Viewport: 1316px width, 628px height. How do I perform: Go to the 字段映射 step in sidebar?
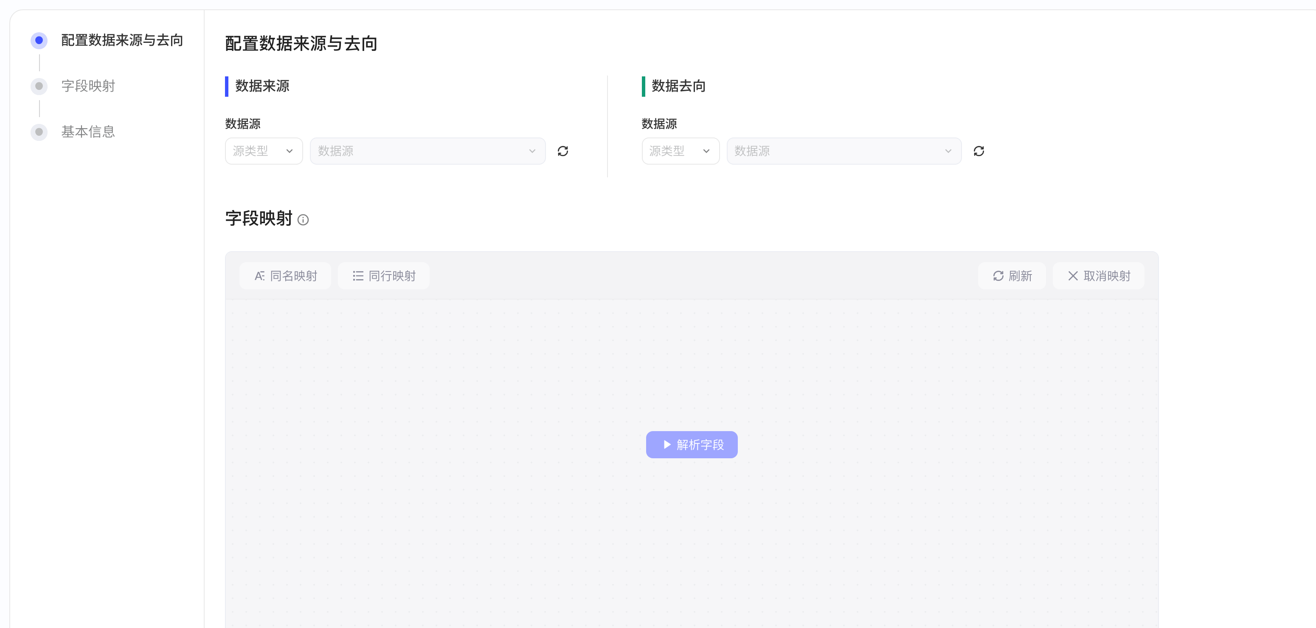73,86
